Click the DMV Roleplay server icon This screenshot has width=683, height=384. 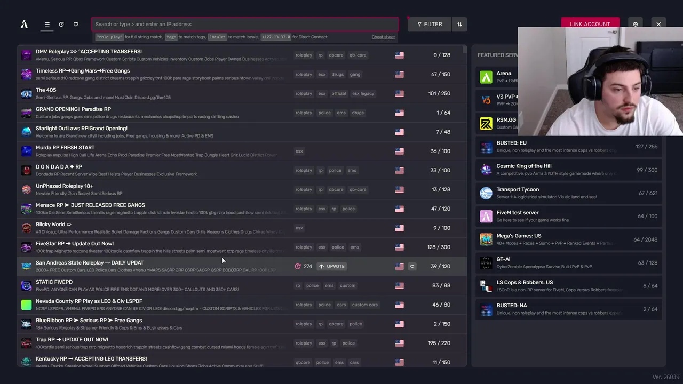point(26,55)
